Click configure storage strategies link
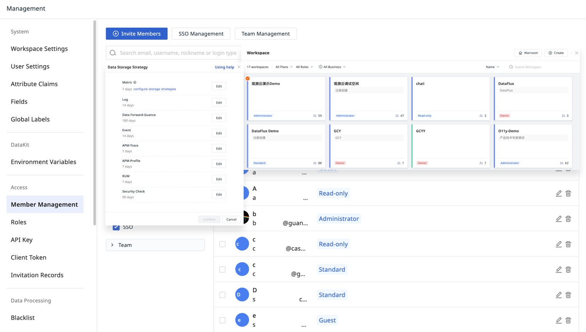This screenshot has width=586, height=332. (x=155, y=89)
